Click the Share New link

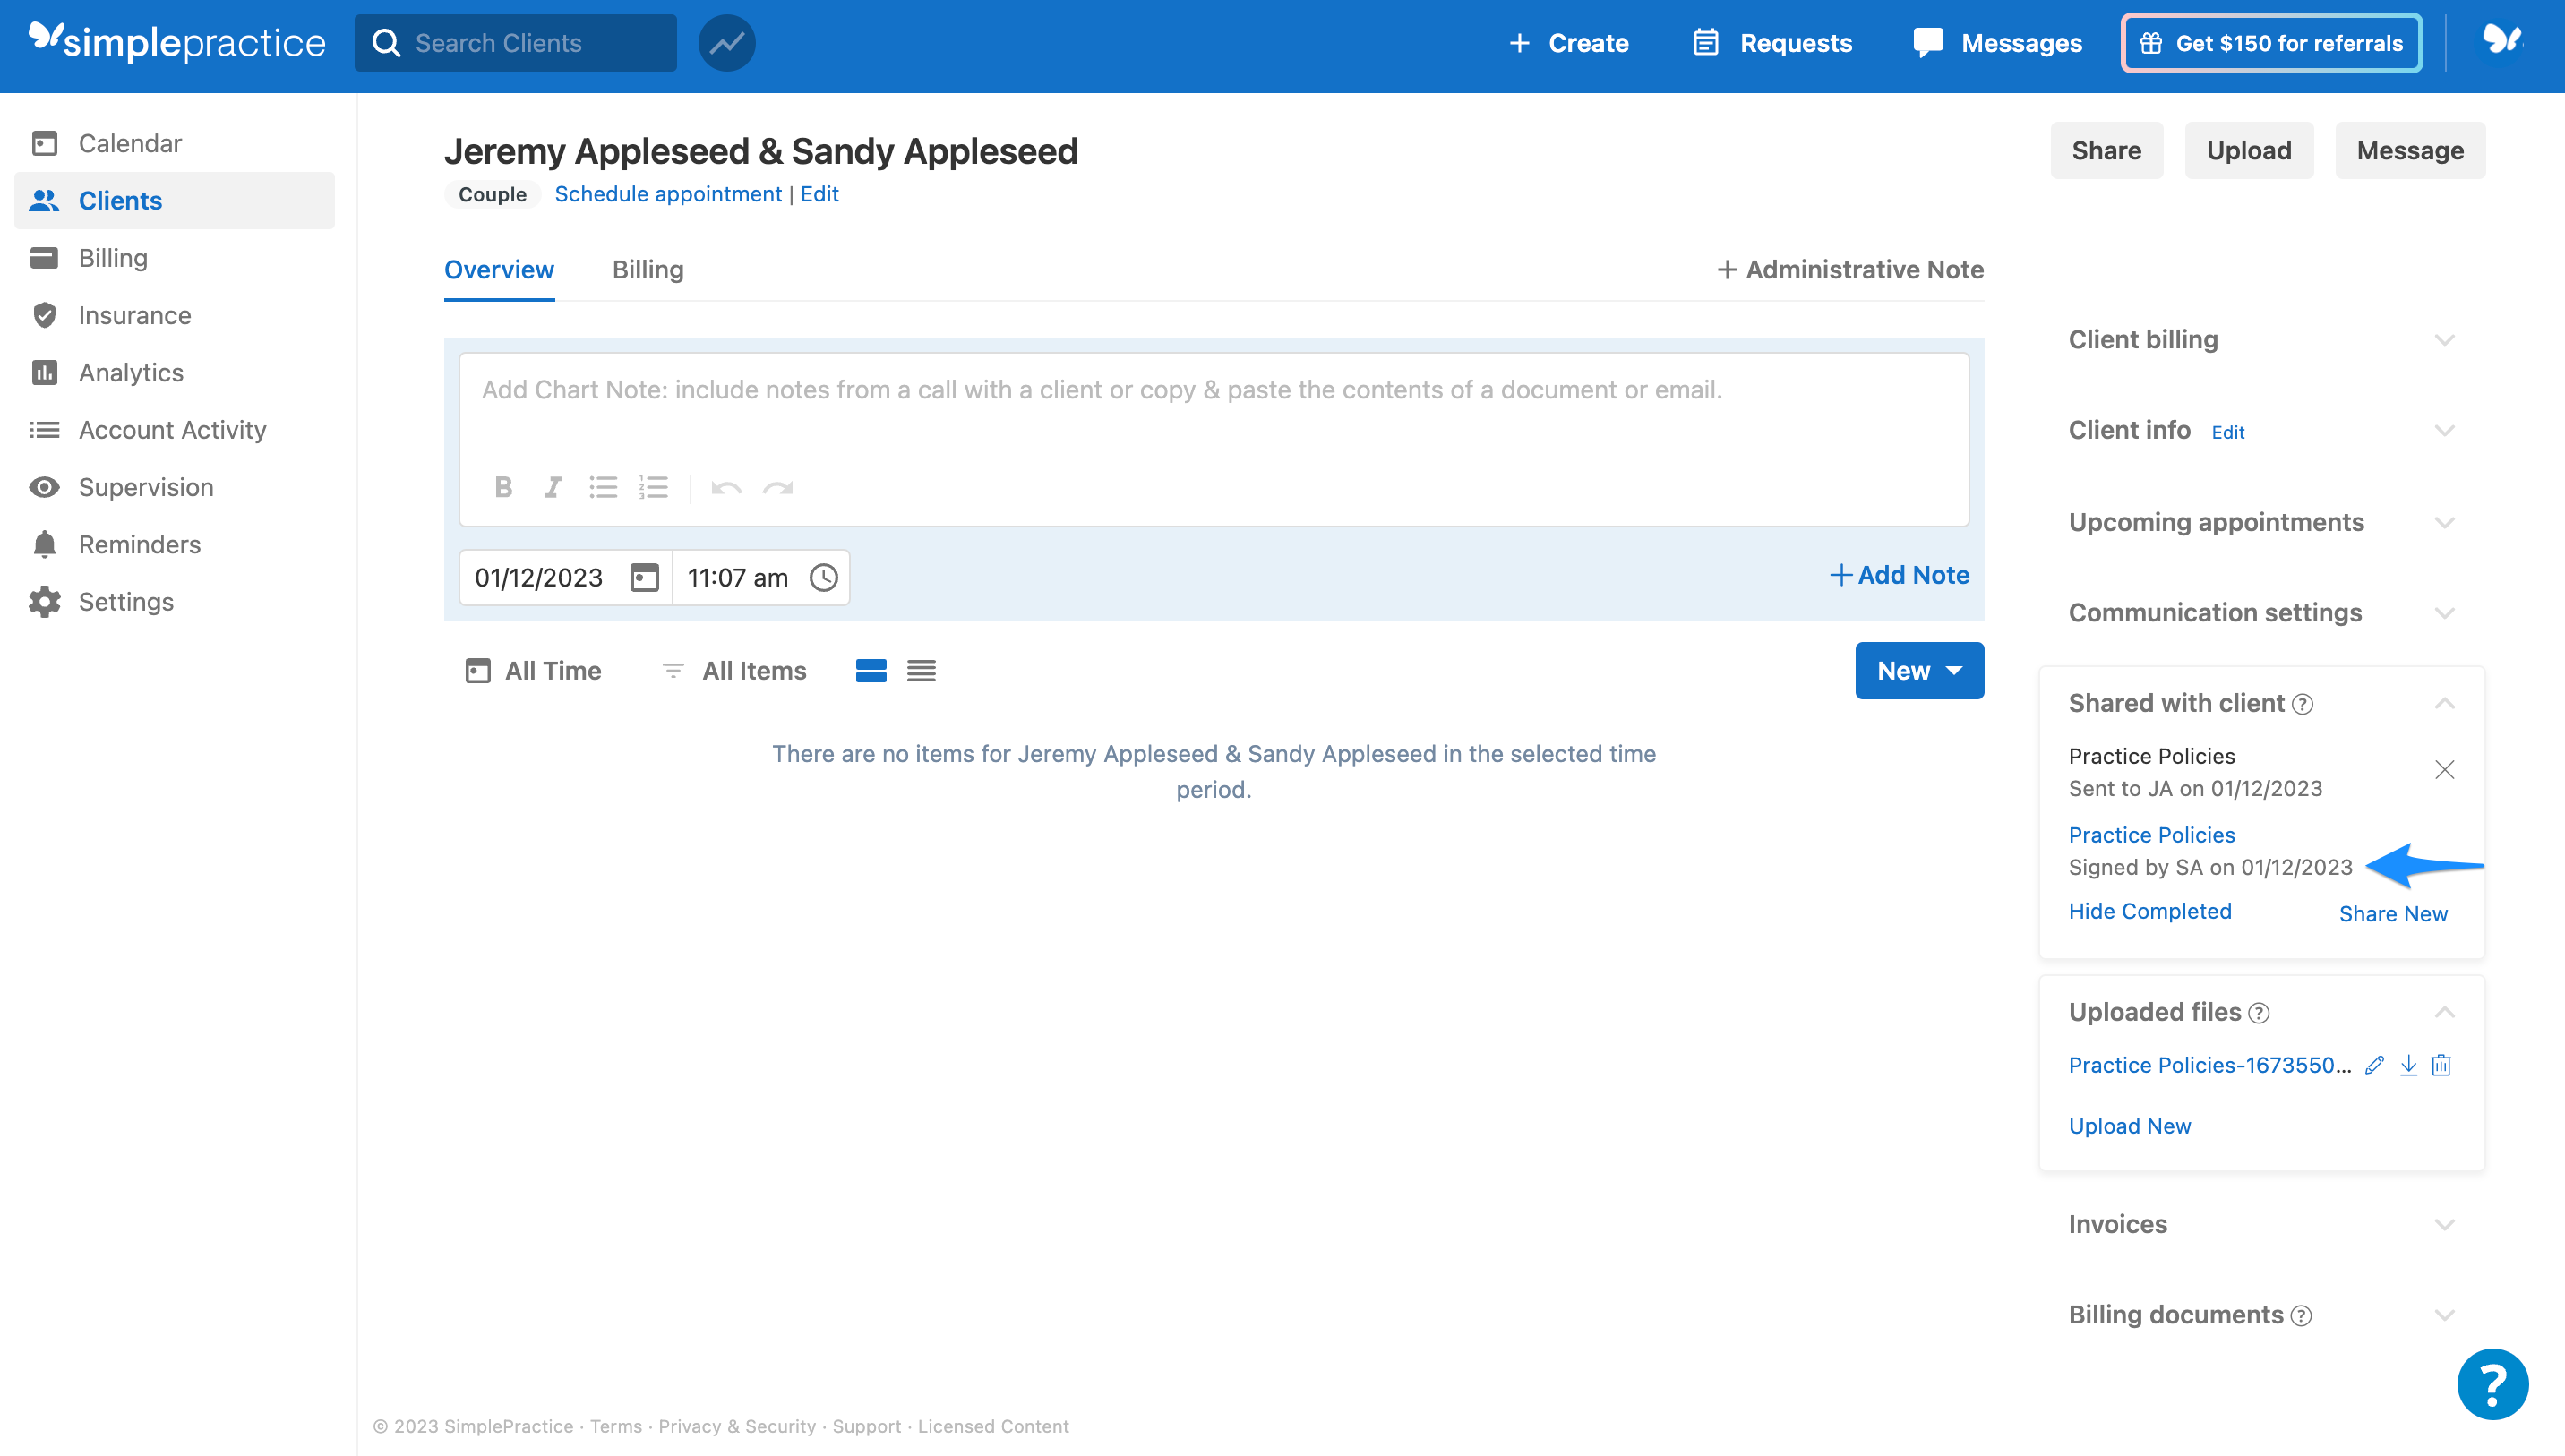(2393, 913)
